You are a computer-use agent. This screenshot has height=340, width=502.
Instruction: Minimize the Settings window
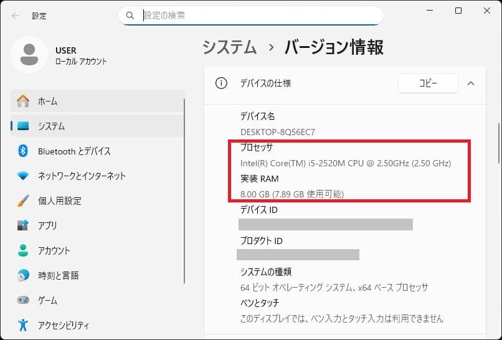coord(430,11)
